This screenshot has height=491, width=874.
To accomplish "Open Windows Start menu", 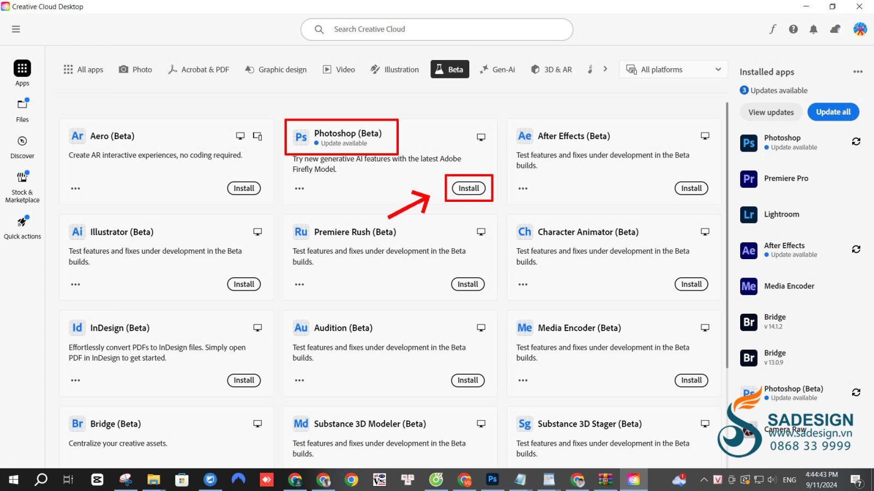I will 14,480.
